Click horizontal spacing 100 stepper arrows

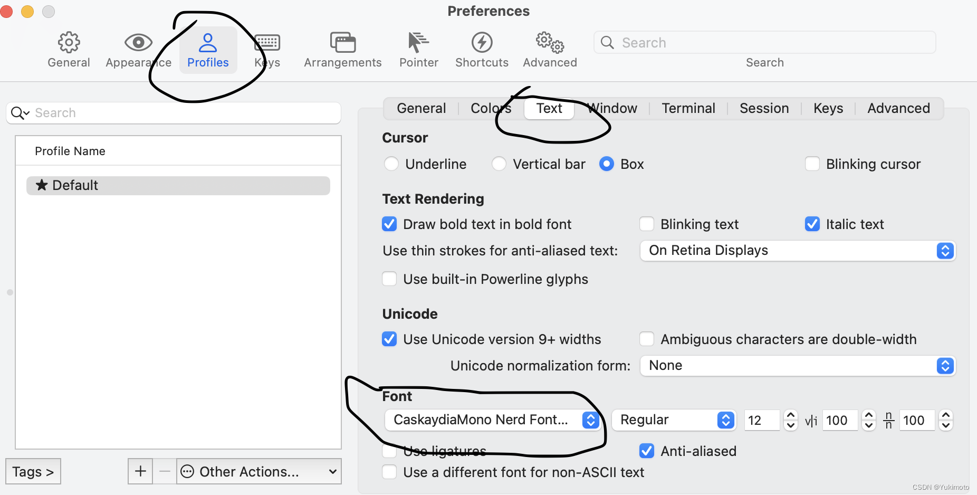click(868, 420)
